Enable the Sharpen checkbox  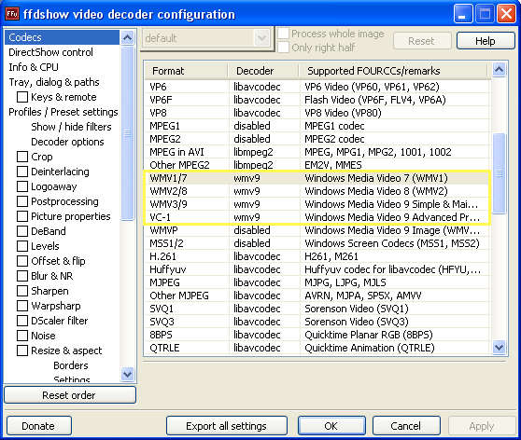[x=22, y=291]
